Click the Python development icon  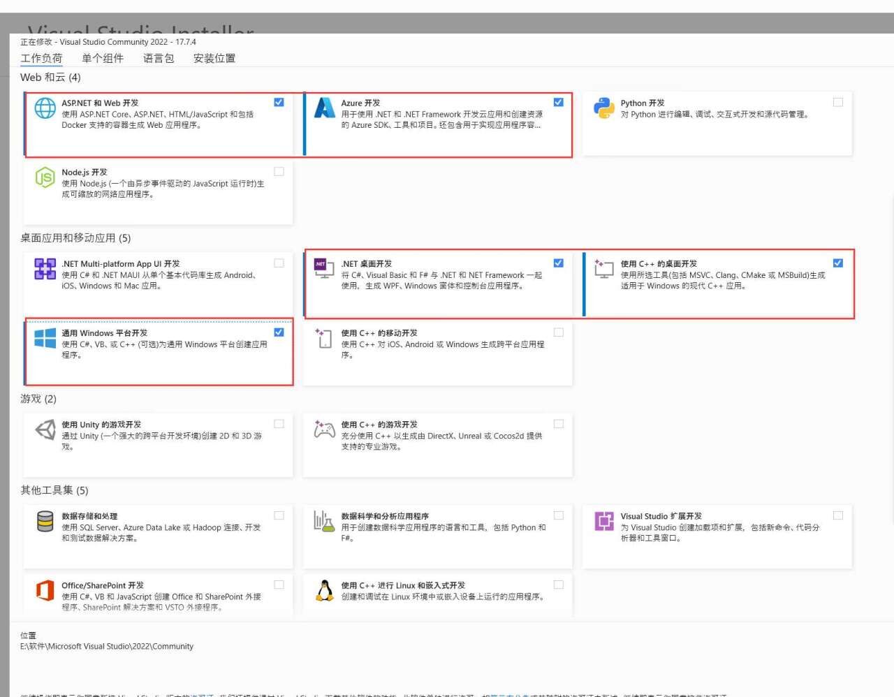pyautogui.click(x=604, y=108)
